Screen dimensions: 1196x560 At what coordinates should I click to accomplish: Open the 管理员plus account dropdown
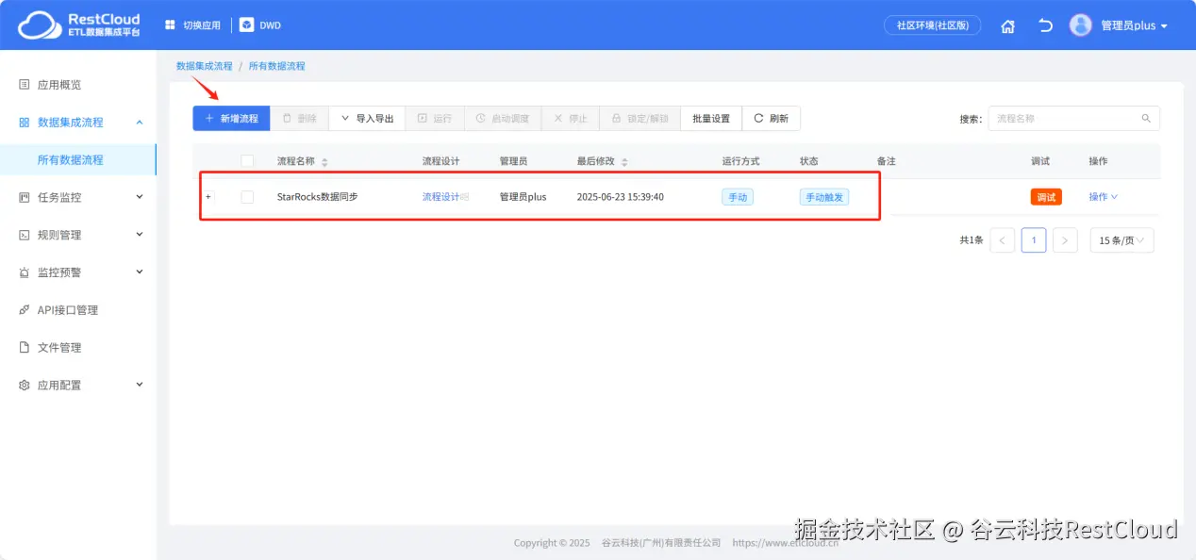tap(1135, 26)
